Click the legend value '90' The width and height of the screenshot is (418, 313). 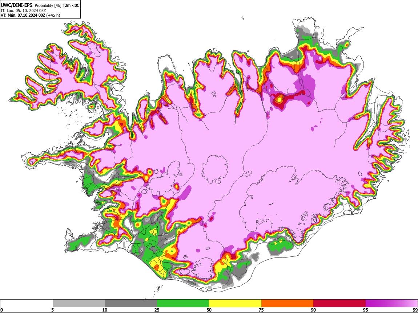click(313, 310)
